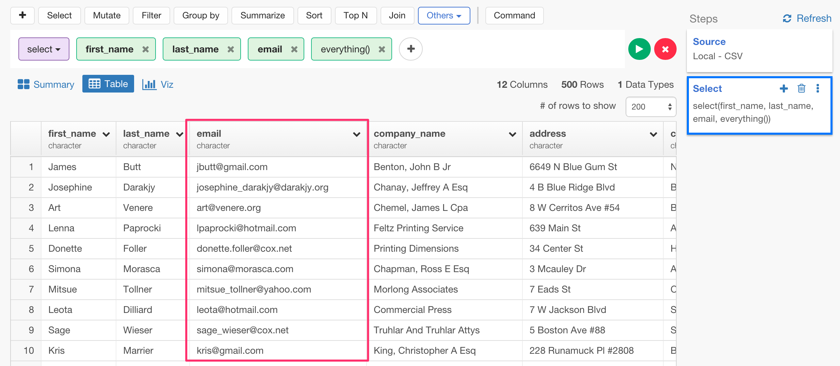Click cell kris@gmail.com
840x366 pixels.
(x=278, y=350)
